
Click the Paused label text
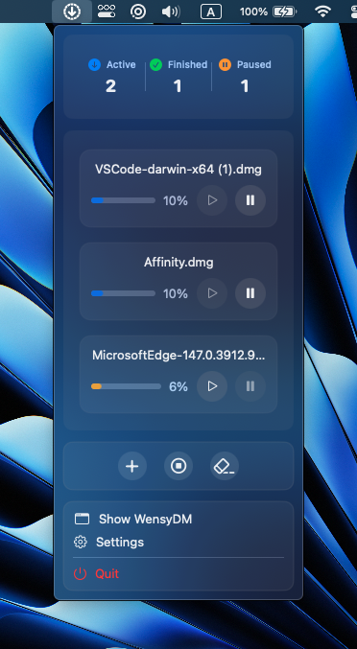(254, 64)
